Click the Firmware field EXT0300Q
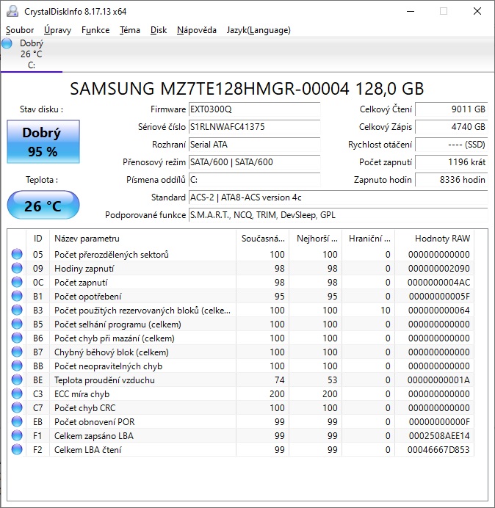This screenshot has width=495, height=508. click(x=254, y=109)
